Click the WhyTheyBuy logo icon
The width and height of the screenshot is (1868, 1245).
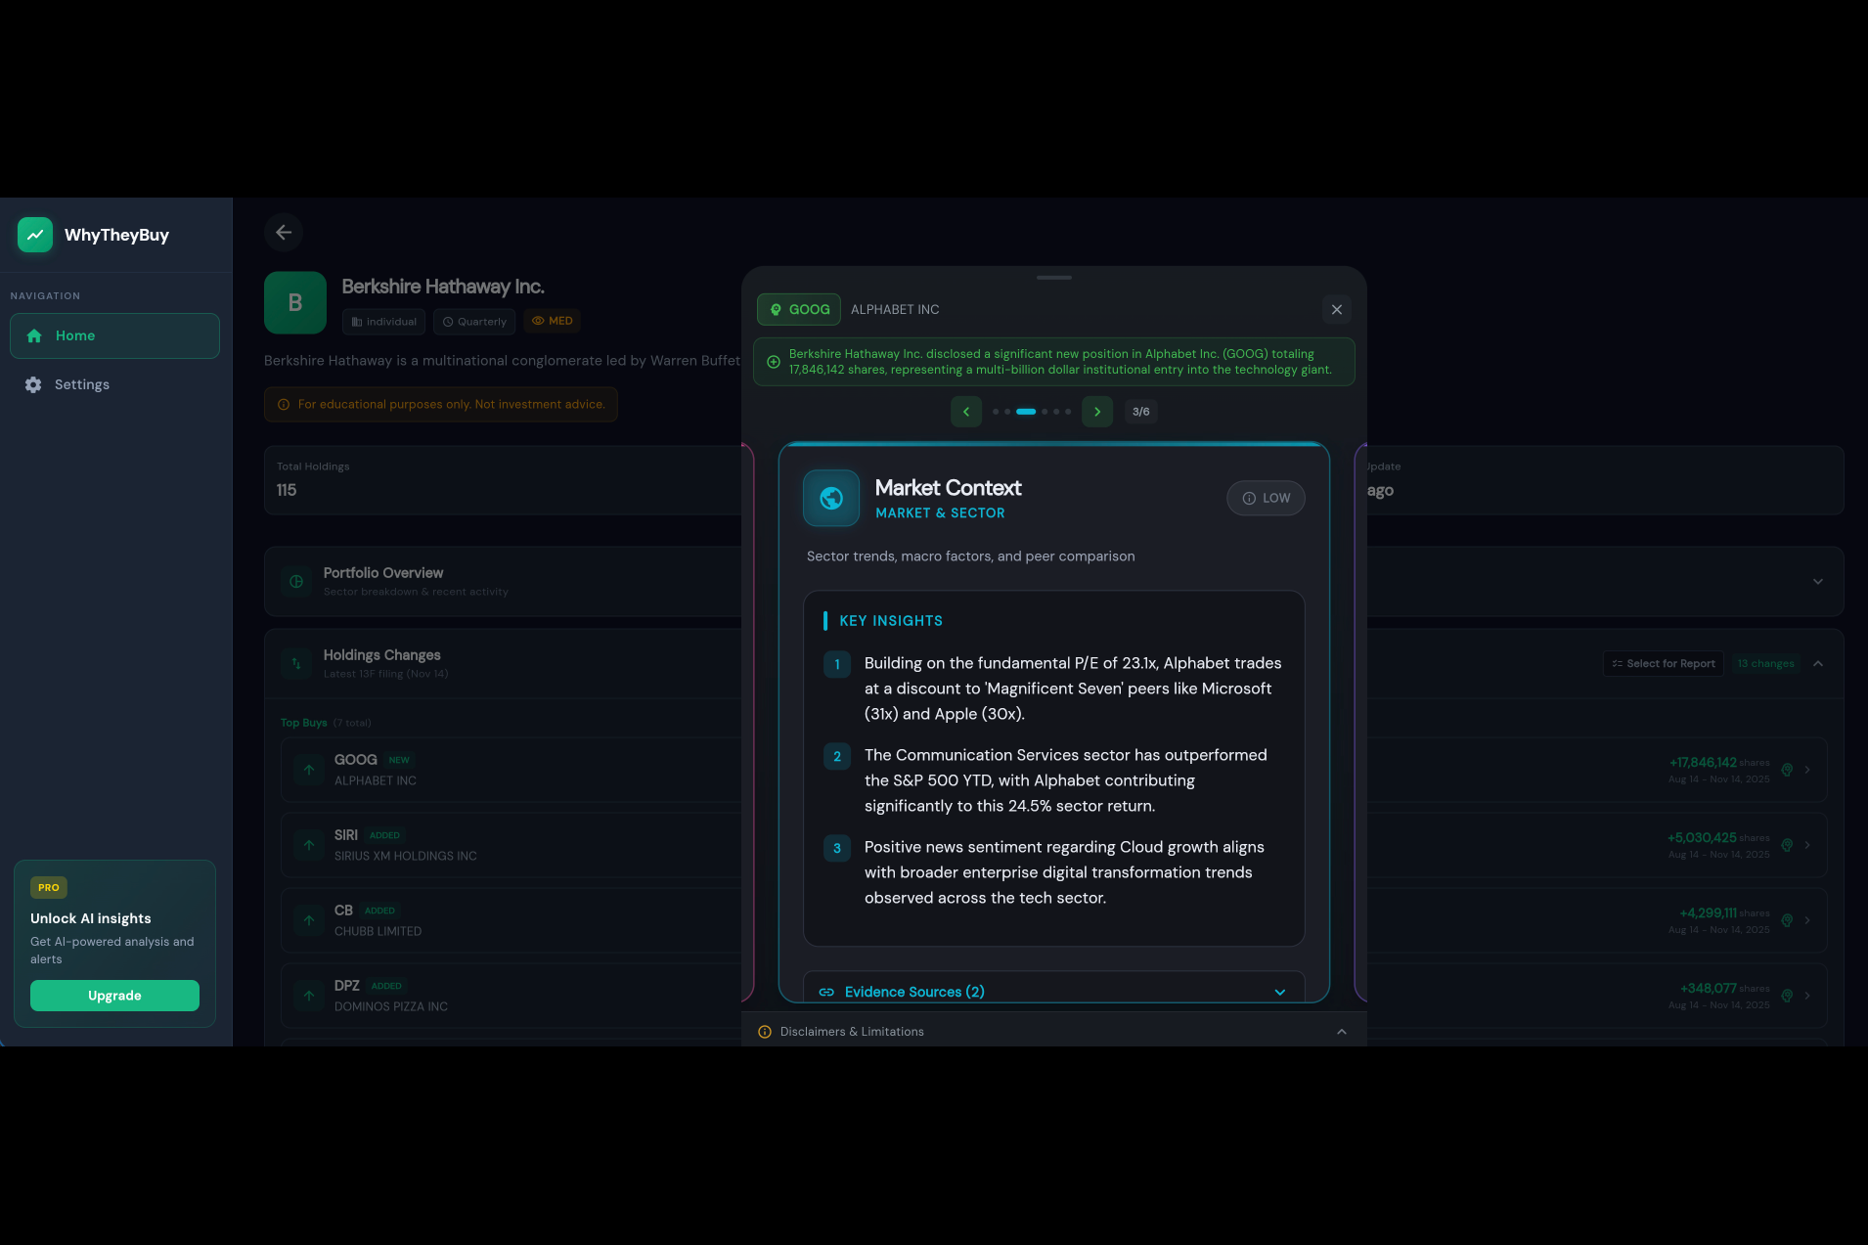click(x=35, y=235)
